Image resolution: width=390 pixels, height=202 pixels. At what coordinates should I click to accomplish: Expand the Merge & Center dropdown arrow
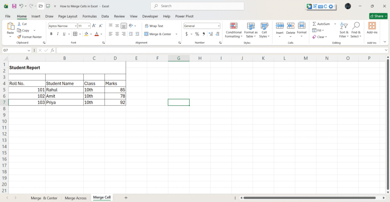(x=176, y=34)
